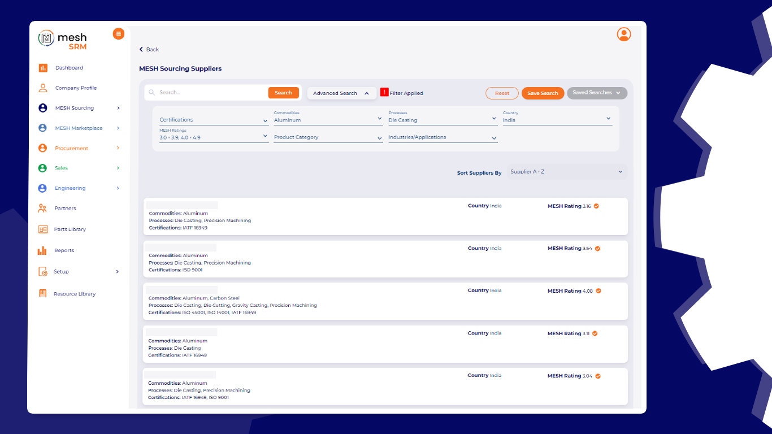Click the green Sales icon
The image size is (772, 434).
point(42,168)
